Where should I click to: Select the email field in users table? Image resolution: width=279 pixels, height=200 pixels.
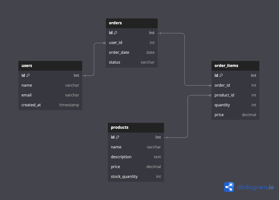point(50,95)
